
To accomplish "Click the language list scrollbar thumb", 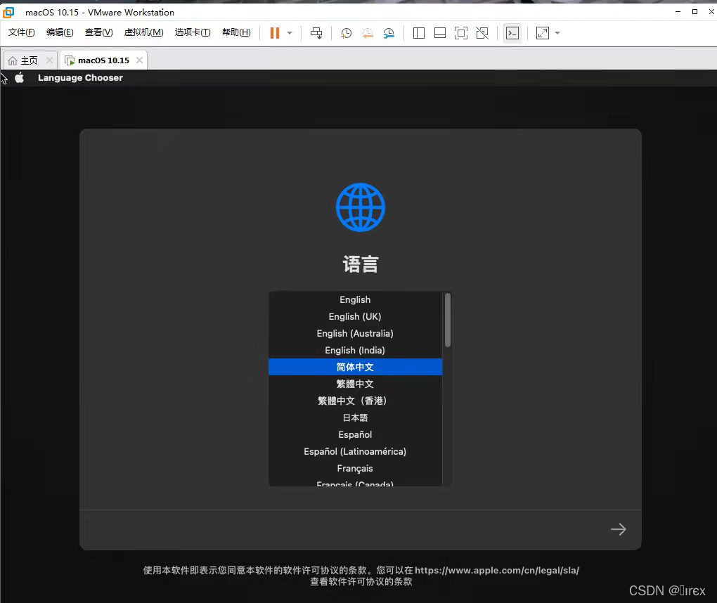I will (x=448, y=320).
